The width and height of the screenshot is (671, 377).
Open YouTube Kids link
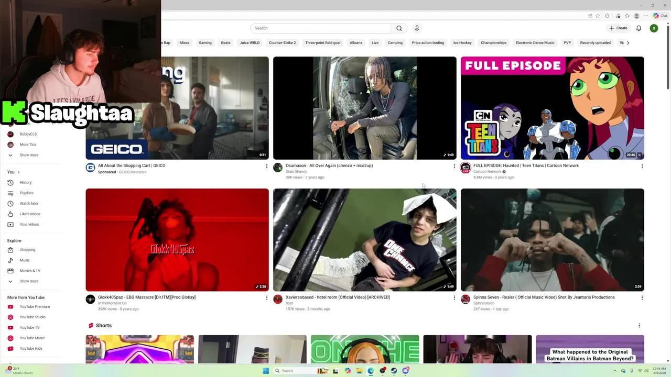pyautogui.click(x=31, y=349)
